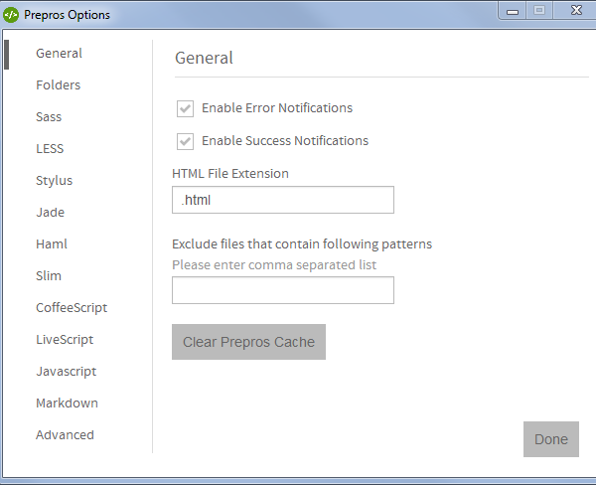Minimize the Prepros Options window
The height and width of the screenshot is (485, 596).
(513, 11)
